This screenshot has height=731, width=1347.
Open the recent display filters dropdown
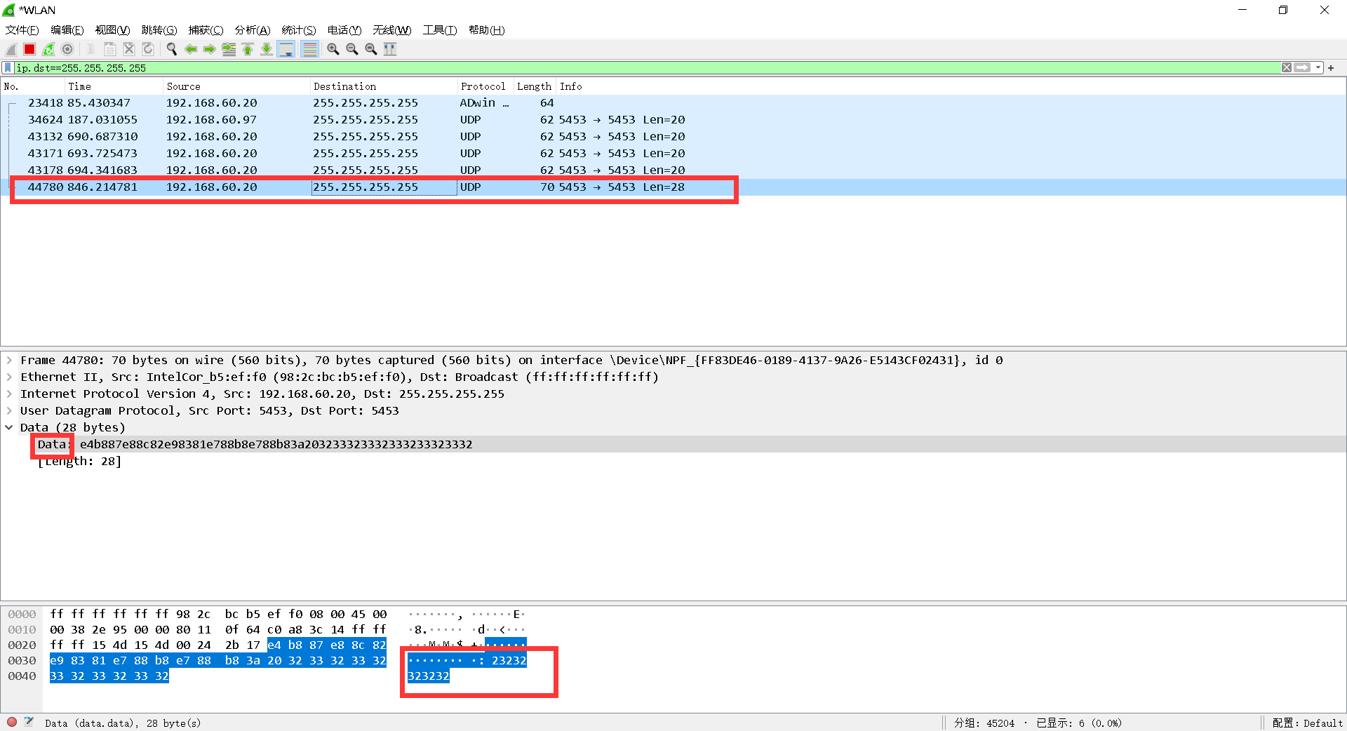[1318, 68]
